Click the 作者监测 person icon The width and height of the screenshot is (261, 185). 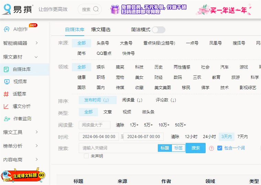7,119
